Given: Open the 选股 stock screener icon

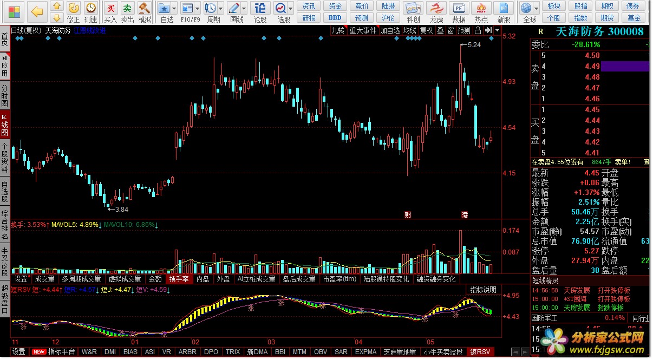Looking at the screenshot, I should (280, 8).
